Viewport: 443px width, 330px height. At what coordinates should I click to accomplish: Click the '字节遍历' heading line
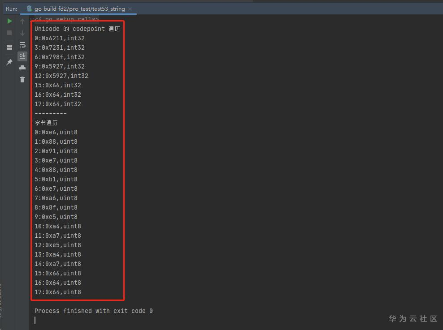point(46,123)
